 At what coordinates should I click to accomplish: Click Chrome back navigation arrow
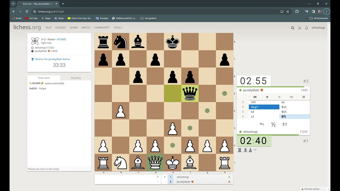(x=14, y=11)
